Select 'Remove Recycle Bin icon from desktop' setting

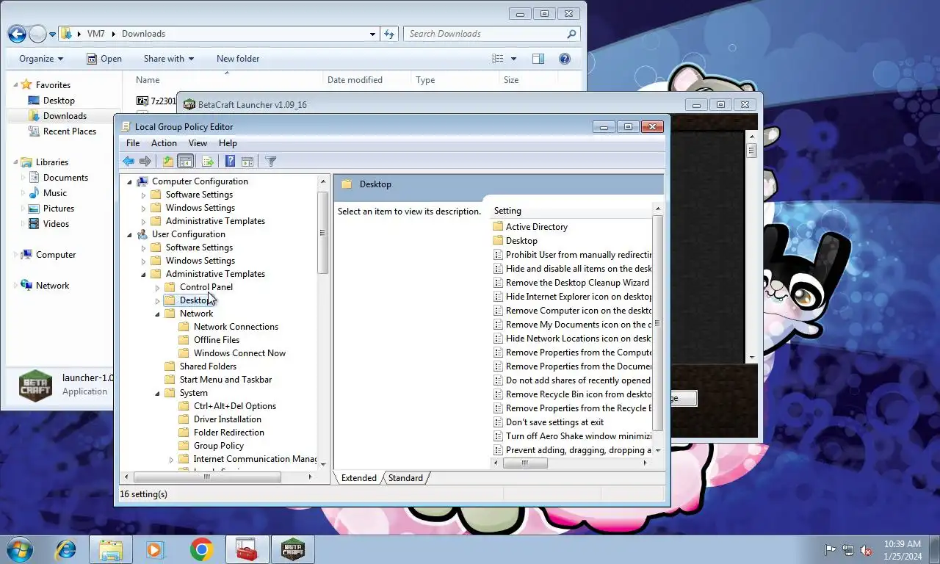point(571,394)
